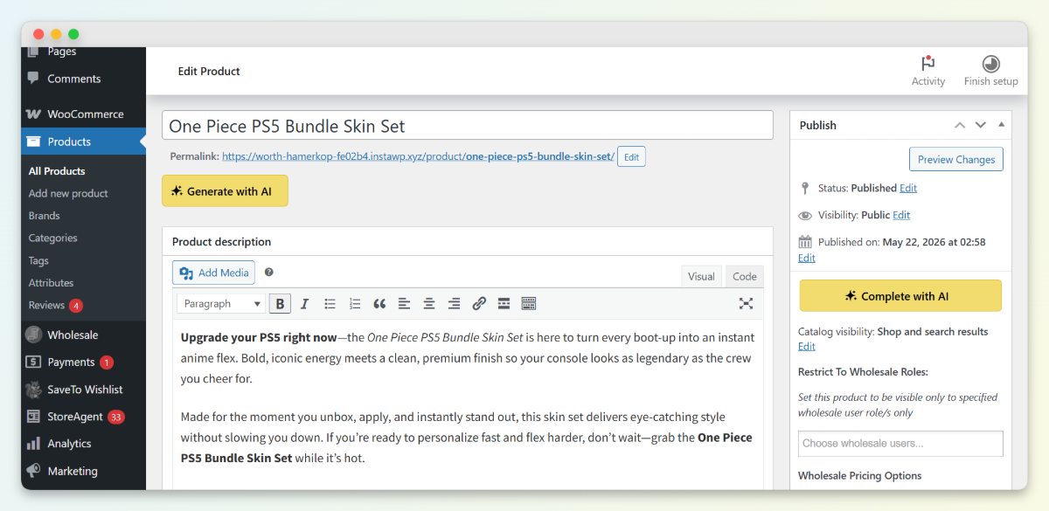Screen dimensions: 1049x511
Task: Edit the Public visibility setting
Action: [901, 215]
